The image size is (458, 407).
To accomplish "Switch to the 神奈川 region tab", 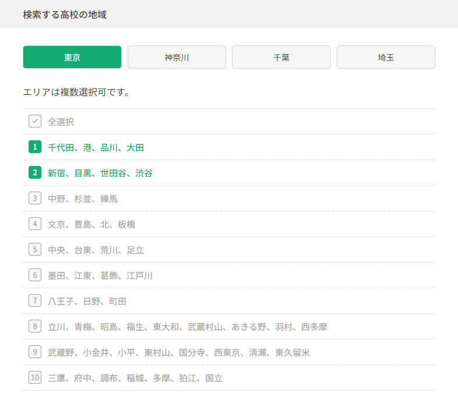I will 177,57.
